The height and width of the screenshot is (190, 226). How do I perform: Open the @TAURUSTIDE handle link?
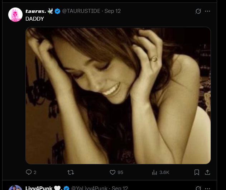coord(81,11)
